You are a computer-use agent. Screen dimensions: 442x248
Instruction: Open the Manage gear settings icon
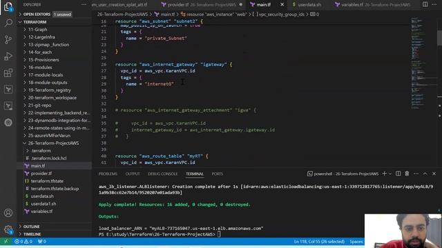8,230
